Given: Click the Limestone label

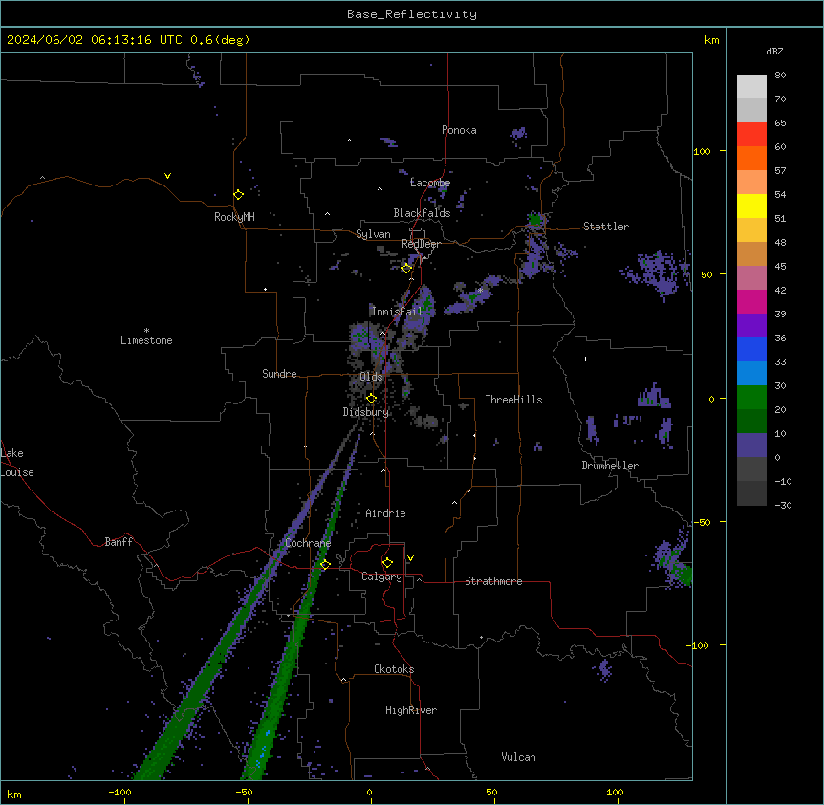Looking at the screenshot, I should 146,340.
